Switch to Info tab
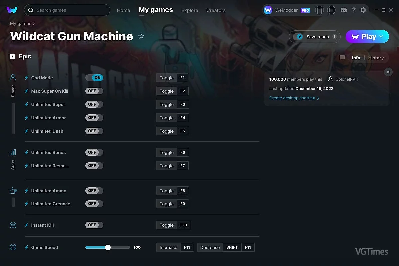399x266 pixels. point(356,58)
